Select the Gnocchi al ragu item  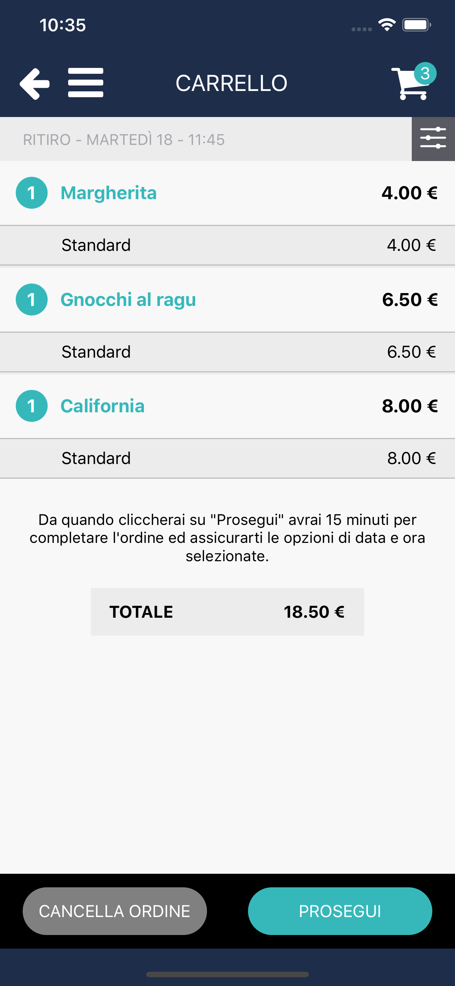[x=128, y=299]
